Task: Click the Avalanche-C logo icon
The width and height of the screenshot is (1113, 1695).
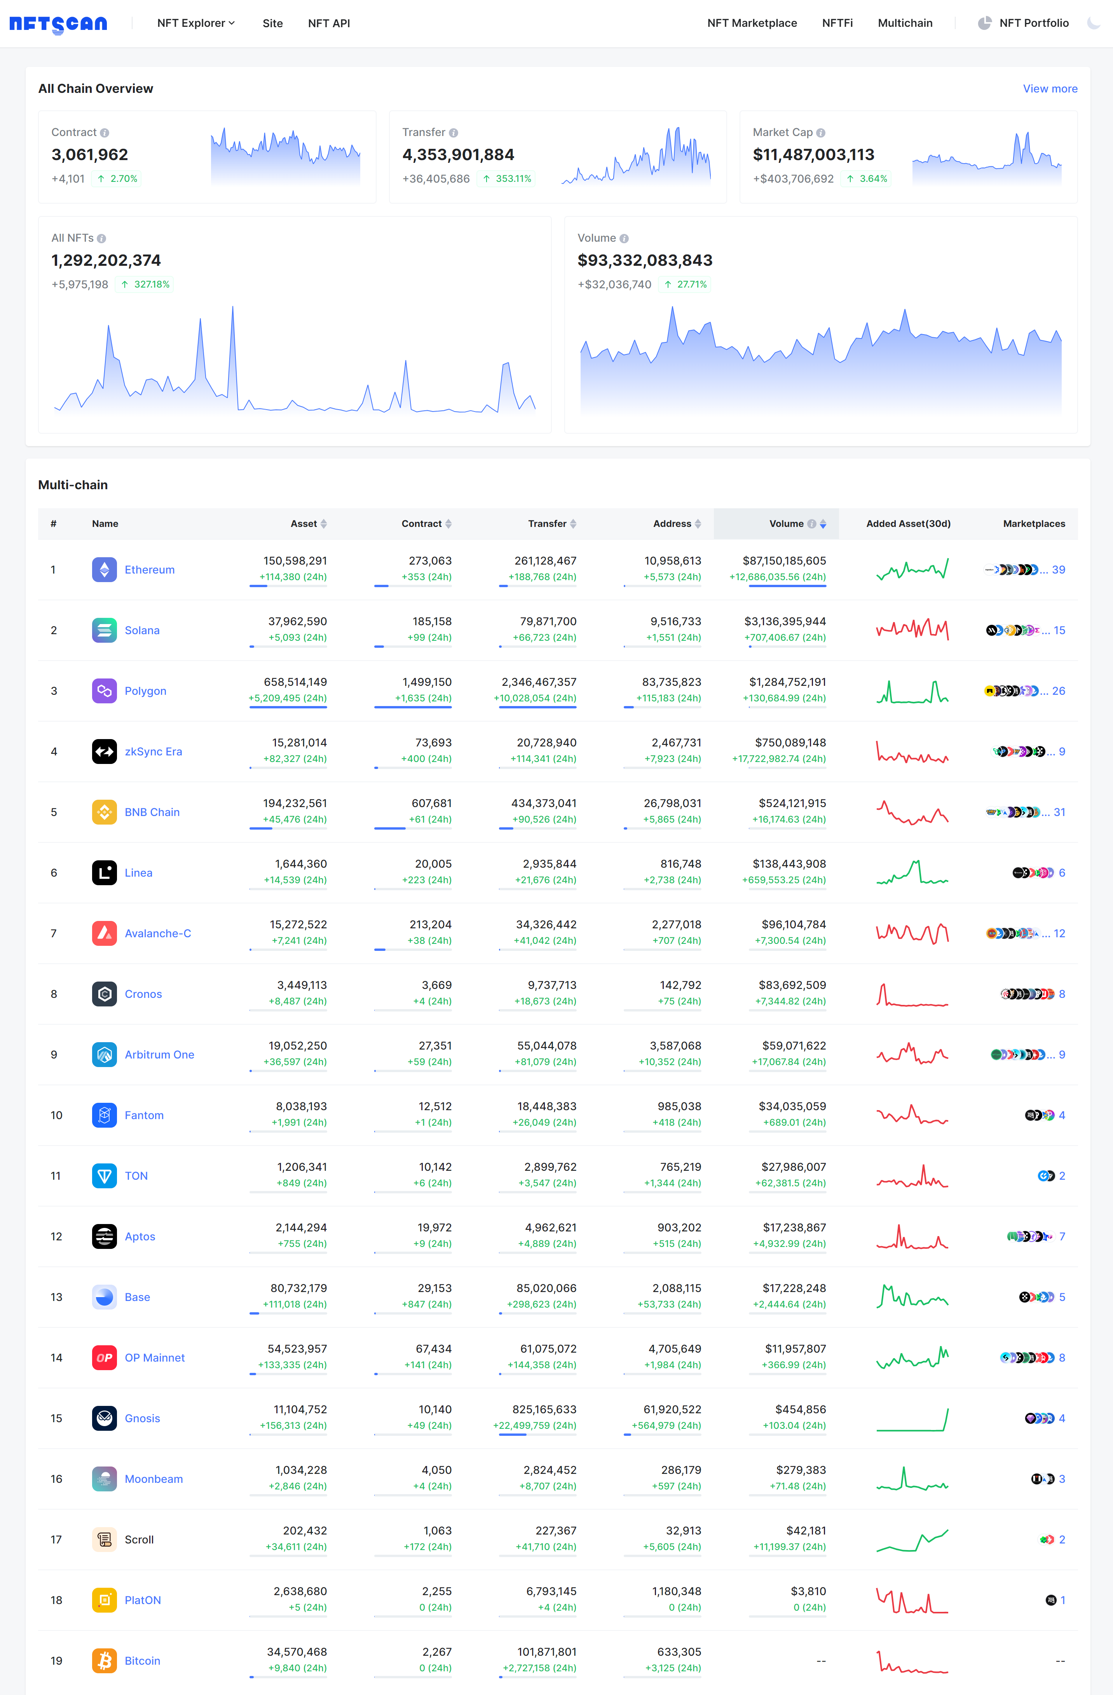Action: pyautogui.click(x=104, y=933)
